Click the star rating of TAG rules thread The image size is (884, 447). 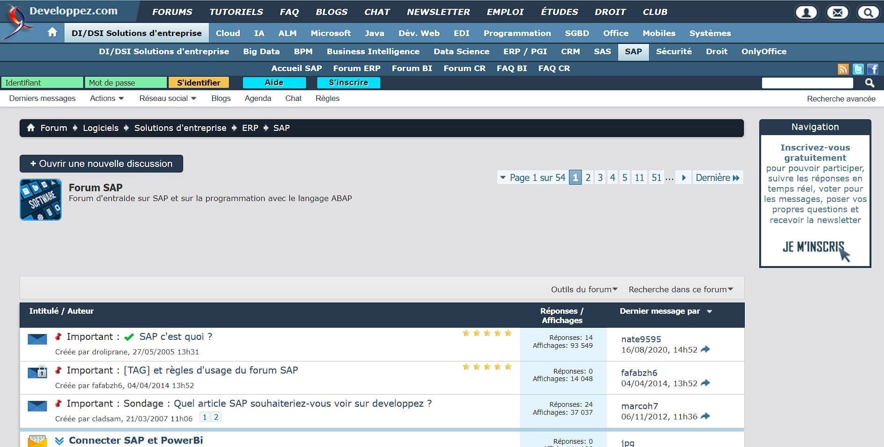pyautogui.click(x=487, y=367)
